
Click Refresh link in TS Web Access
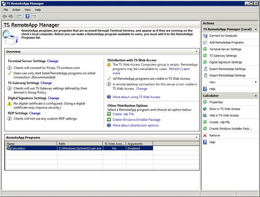click(x=174, y=69)
